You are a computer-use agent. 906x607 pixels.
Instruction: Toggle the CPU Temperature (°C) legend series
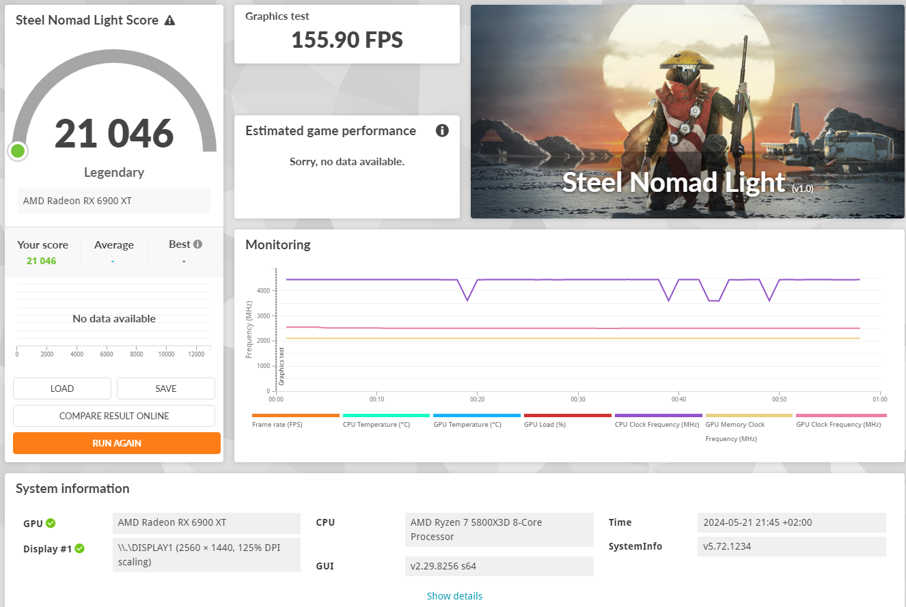[x=386, y=420]
